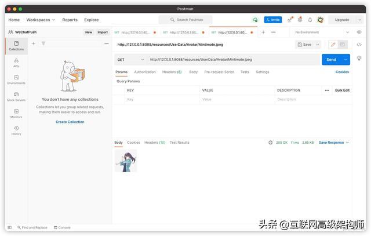Switch to the request Body tab
371x236 pixels.
pyautogui.click(x=193, y=72)
